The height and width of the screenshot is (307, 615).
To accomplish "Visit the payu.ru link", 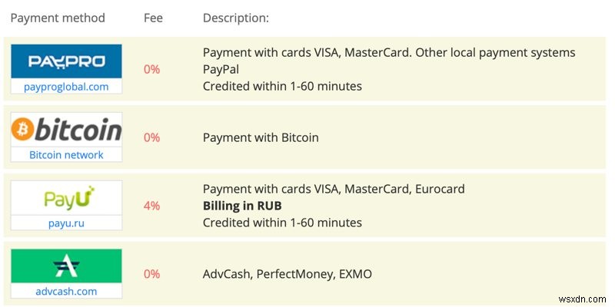I will tap(66, 223).
